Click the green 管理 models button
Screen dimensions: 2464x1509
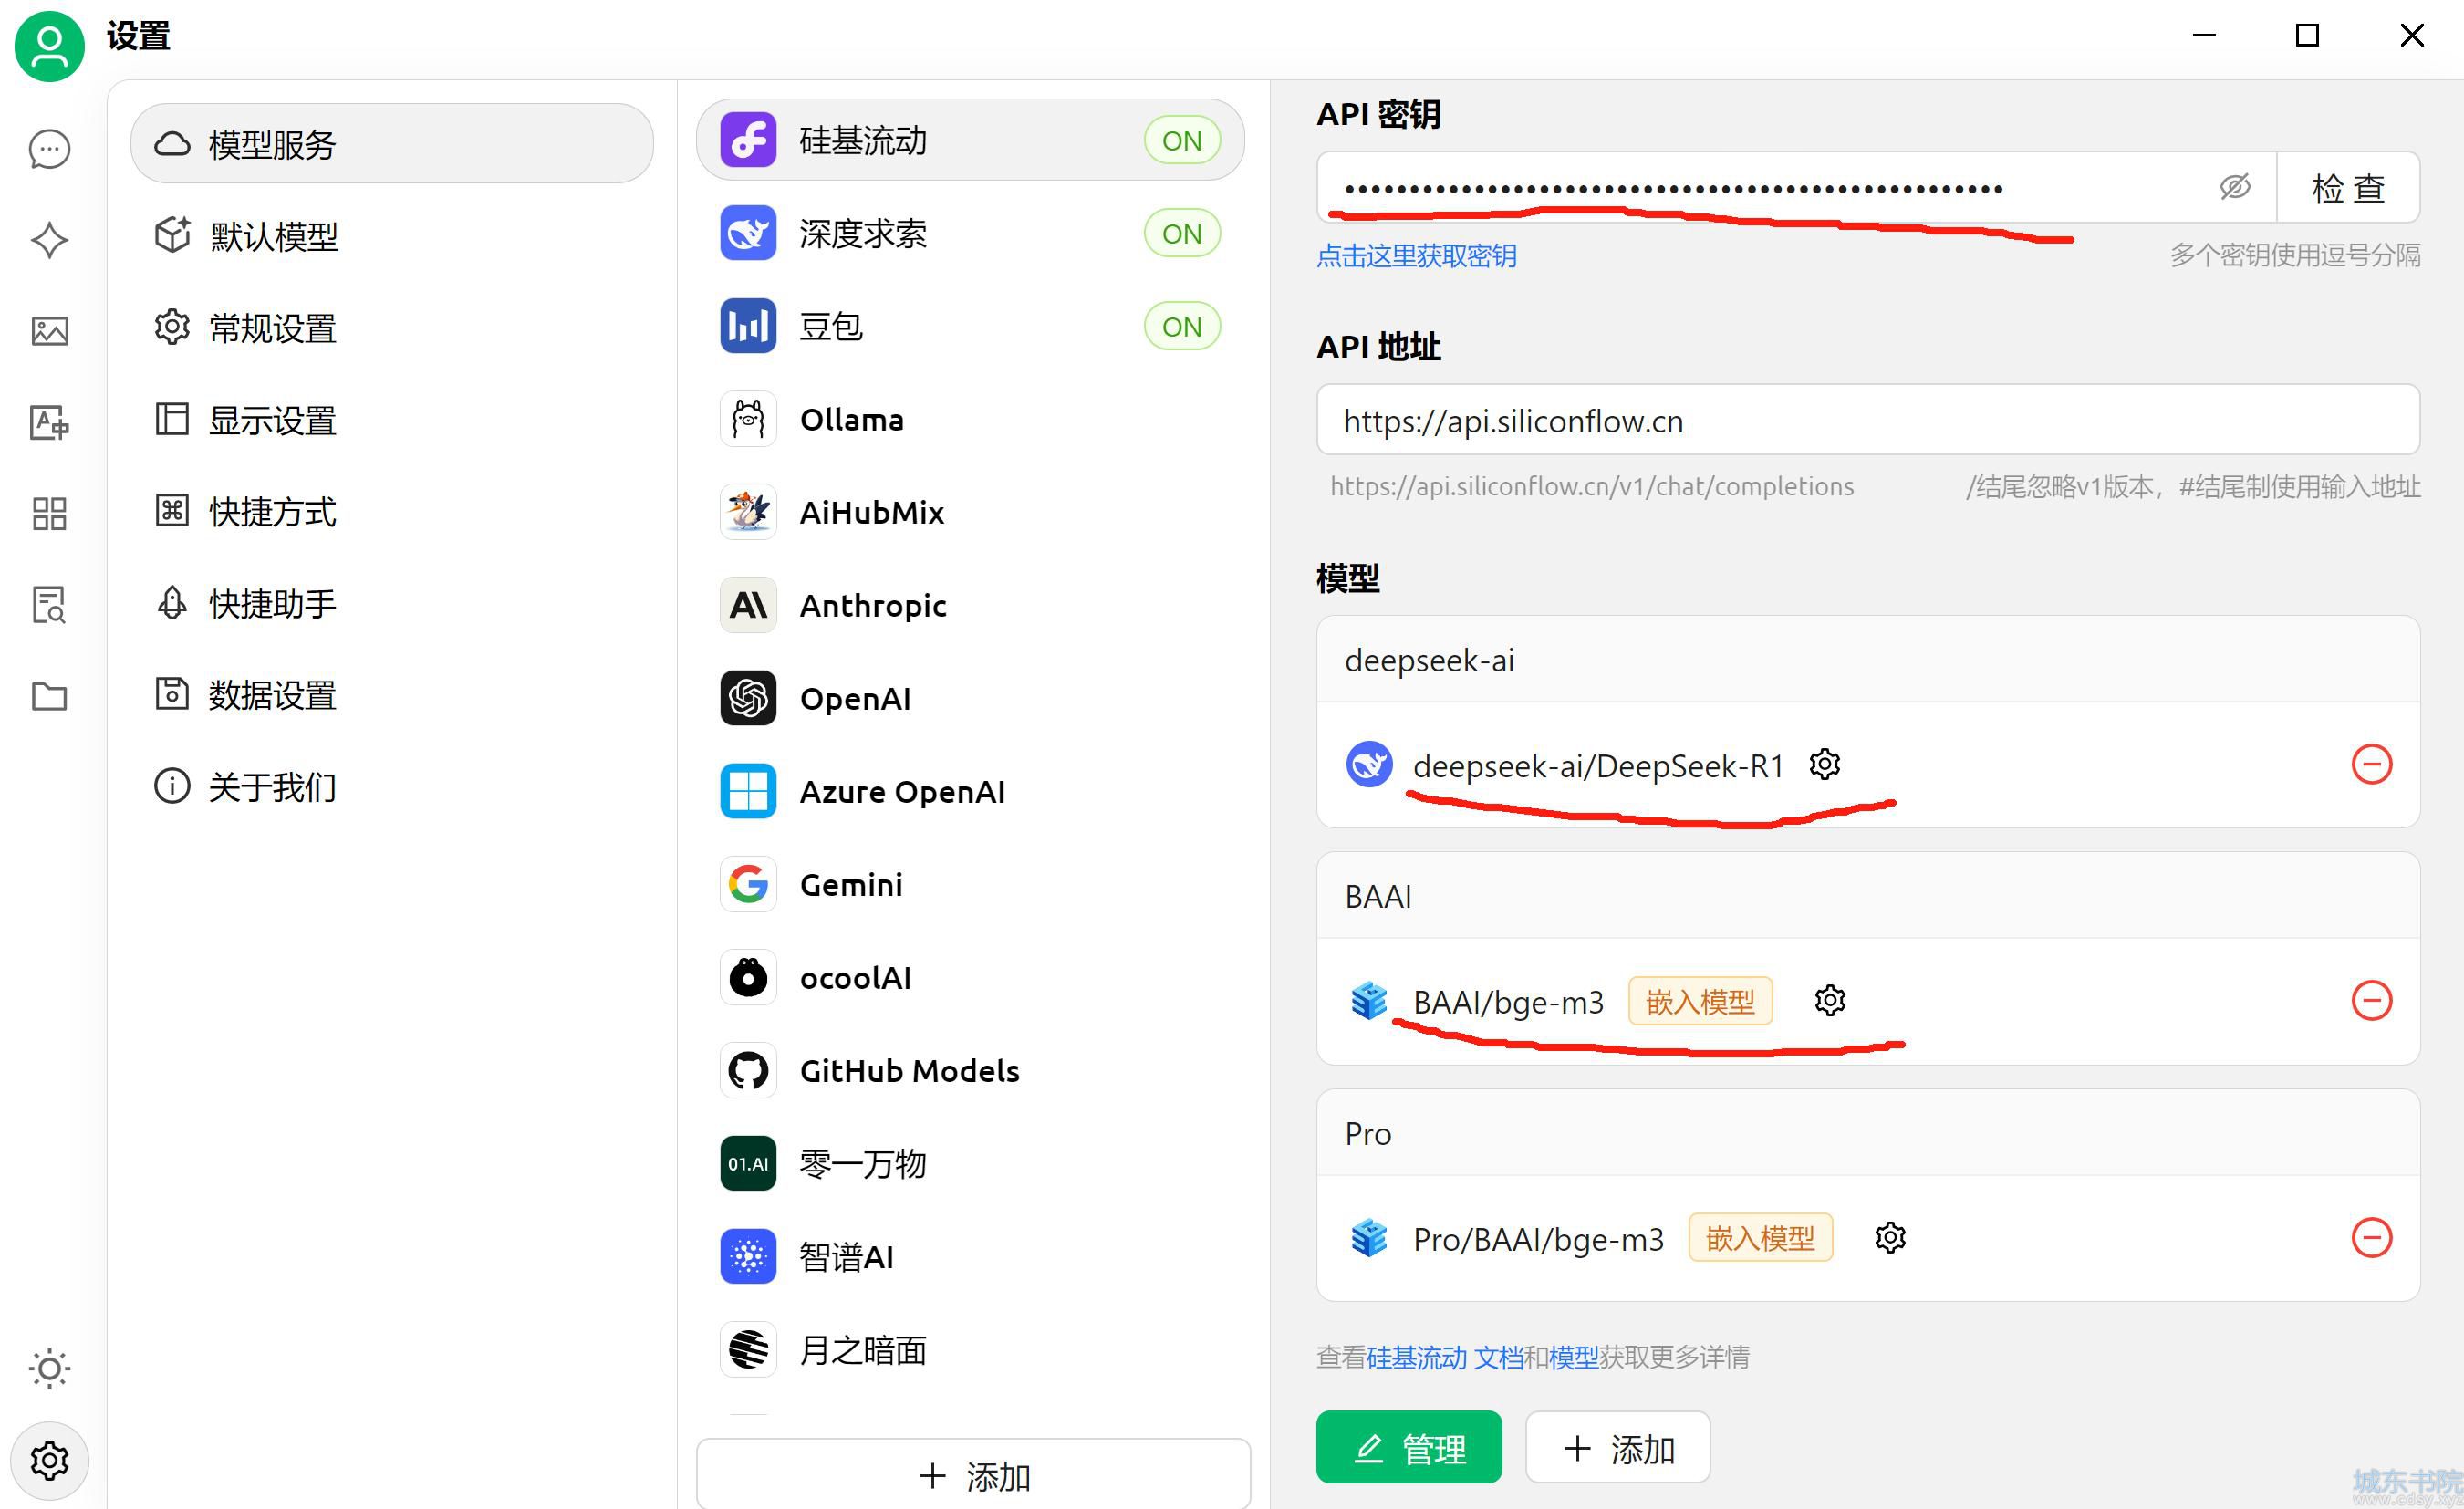[1409, 1447]
